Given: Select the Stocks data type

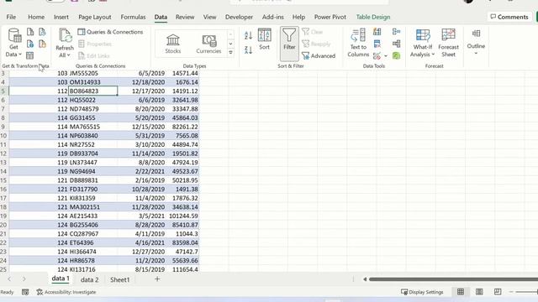Looking at the screenshot, I should 173,44.
